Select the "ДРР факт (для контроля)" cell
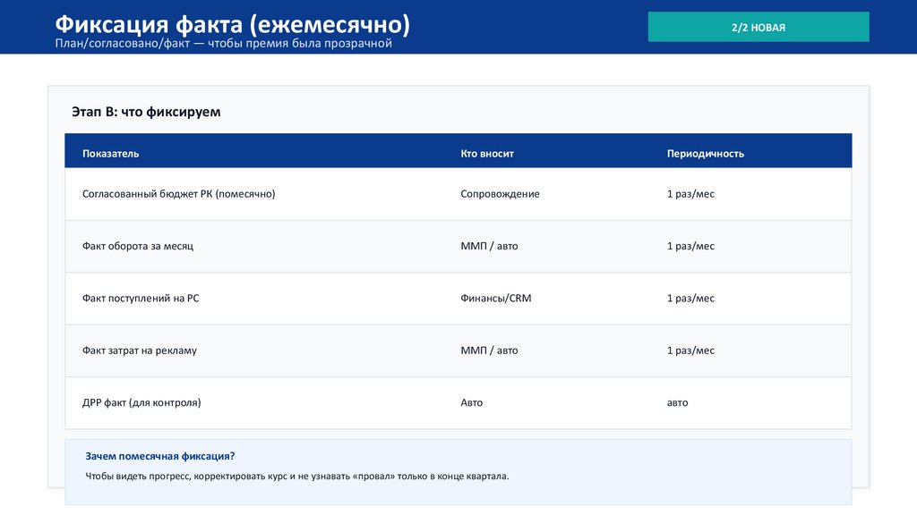Image resolution: width=917 pixels, height=515 pixels. tap(141, 402)
